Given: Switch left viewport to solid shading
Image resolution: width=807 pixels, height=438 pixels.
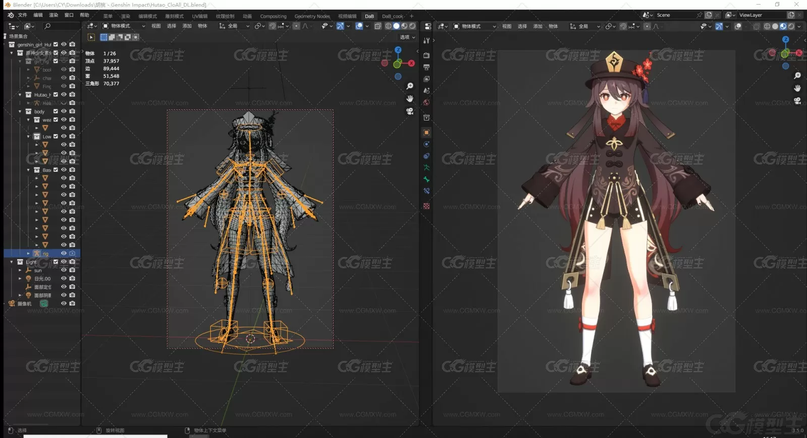Looking at the screenshot, I should (396, 26).
